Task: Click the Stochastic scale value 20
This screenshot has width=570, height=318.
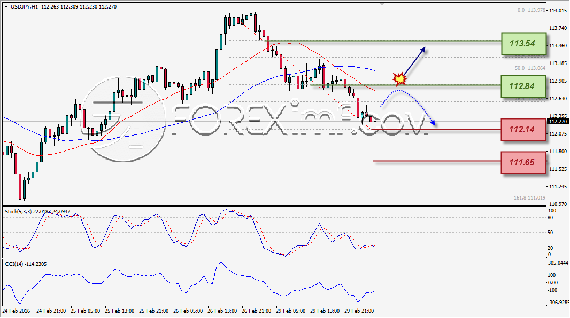Action: (x=551, y=248)
